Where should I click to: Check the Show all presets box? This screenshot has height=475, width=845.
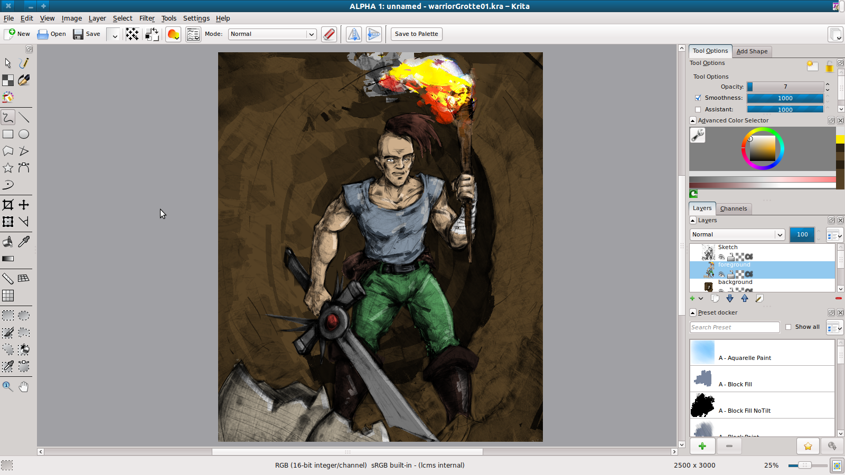pyautogui.click(x=788, y=327)
